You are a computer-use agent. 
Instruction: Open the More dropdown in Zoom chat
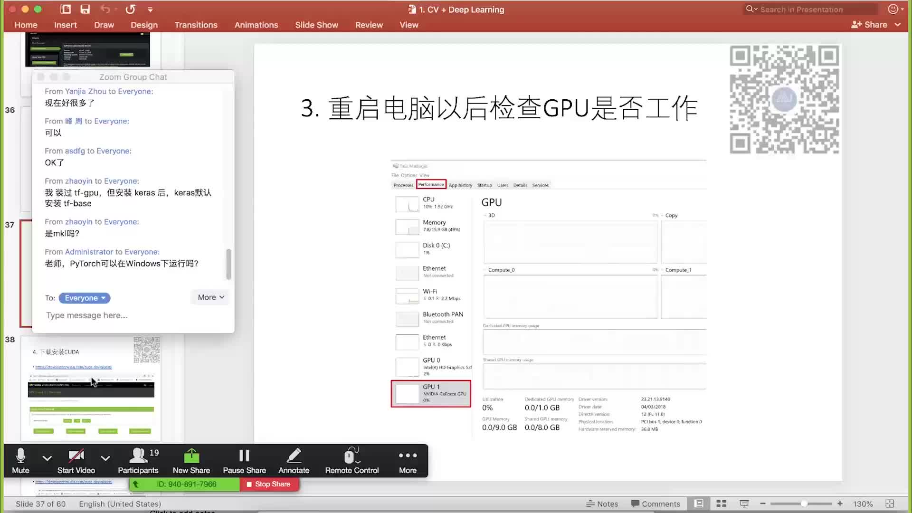(x=211, y=297)
